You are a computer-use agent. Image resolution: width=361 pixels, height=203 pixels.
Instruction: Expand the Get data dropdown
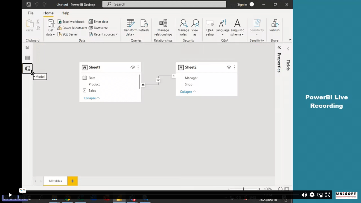pyautogui.click(x=54, y=34)
